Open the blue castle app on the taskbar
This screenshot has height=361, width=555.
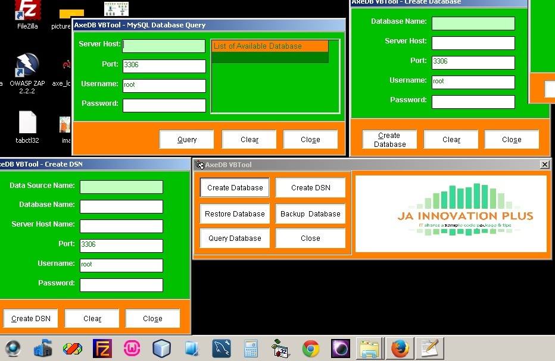click(x=43, y=349)
